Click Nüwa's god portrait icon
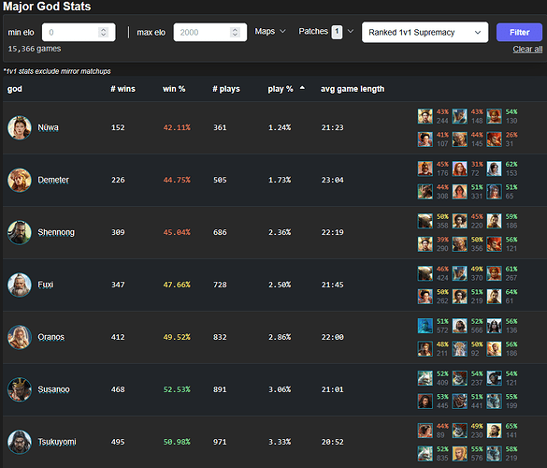This screenshot has width=547, height=468. pyautogui.click(x=20, y=128)
